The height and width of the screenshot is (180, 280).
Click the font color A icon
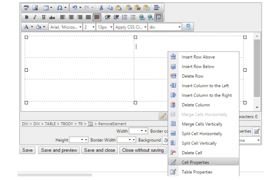point(26,27)
